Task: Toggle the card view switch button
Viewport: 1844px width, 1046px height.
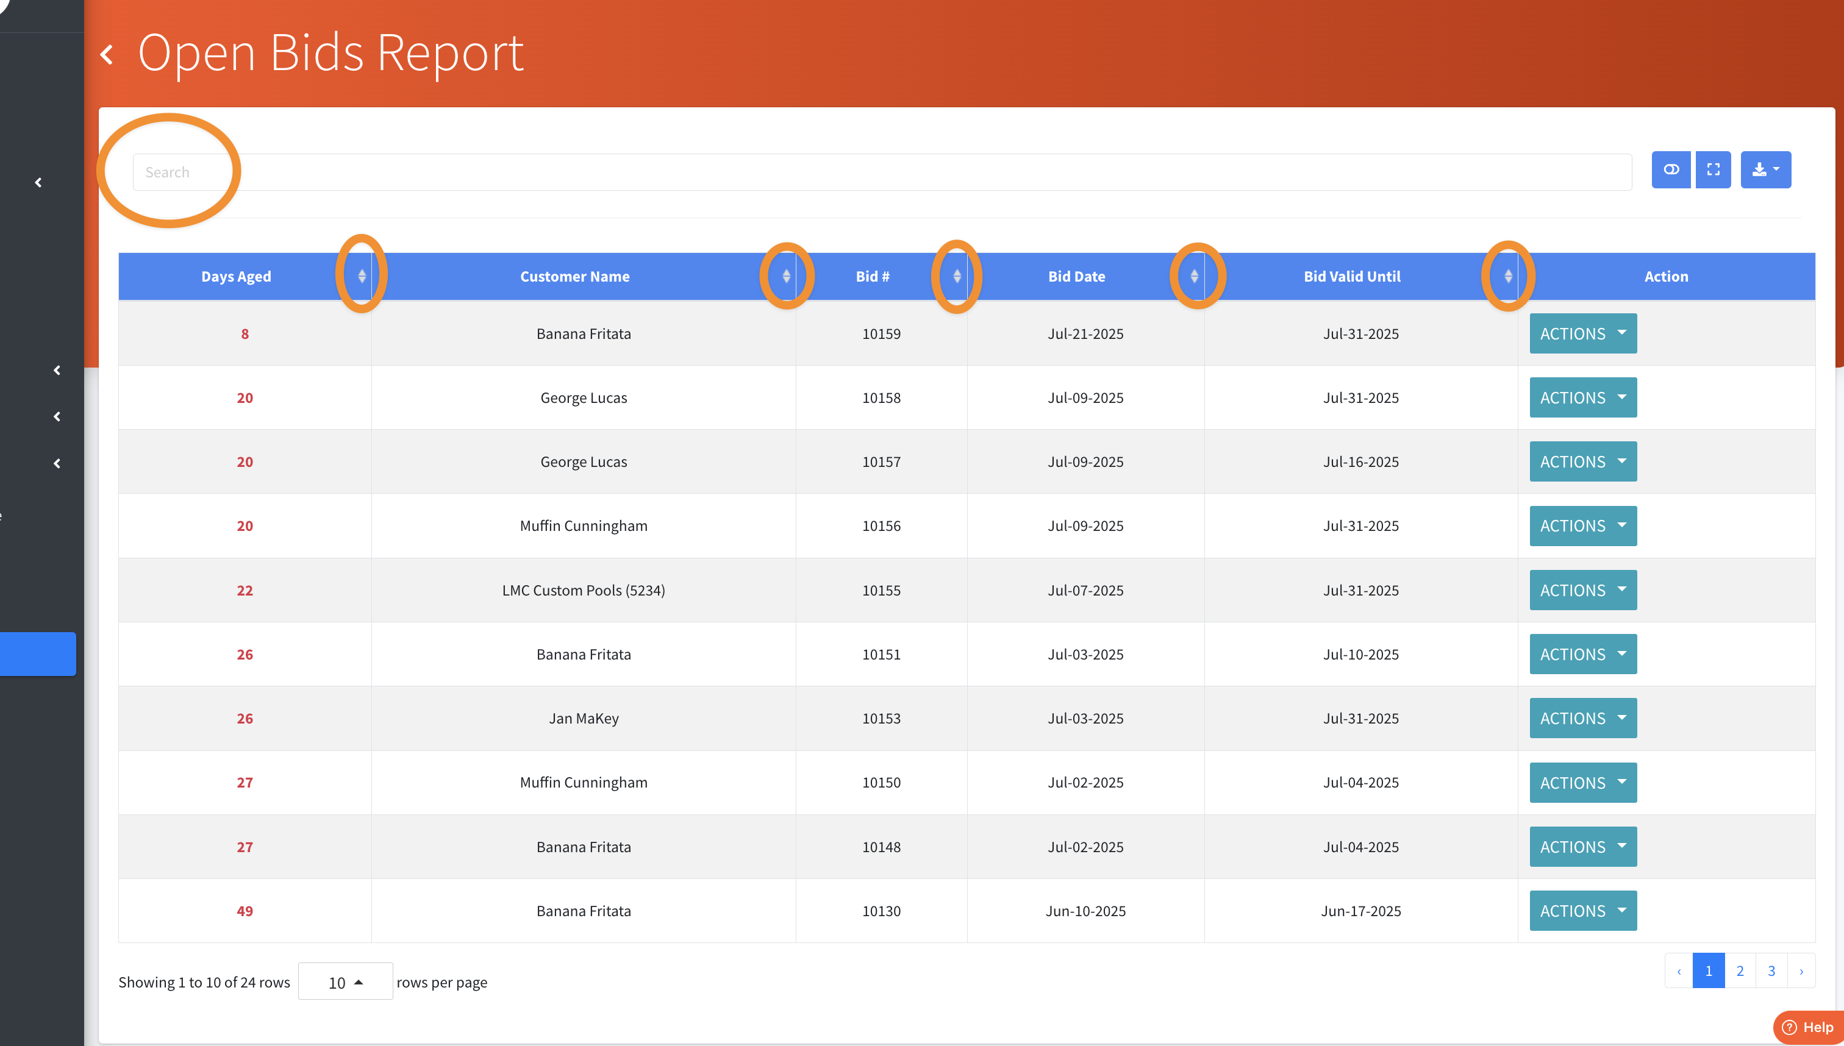Action: click(1671, 169)
